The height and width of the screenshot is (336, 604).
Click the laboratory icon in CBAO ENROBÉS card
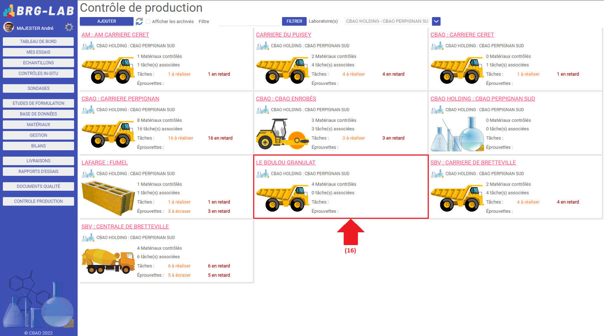pyautogui.click(x=262, y=110)
